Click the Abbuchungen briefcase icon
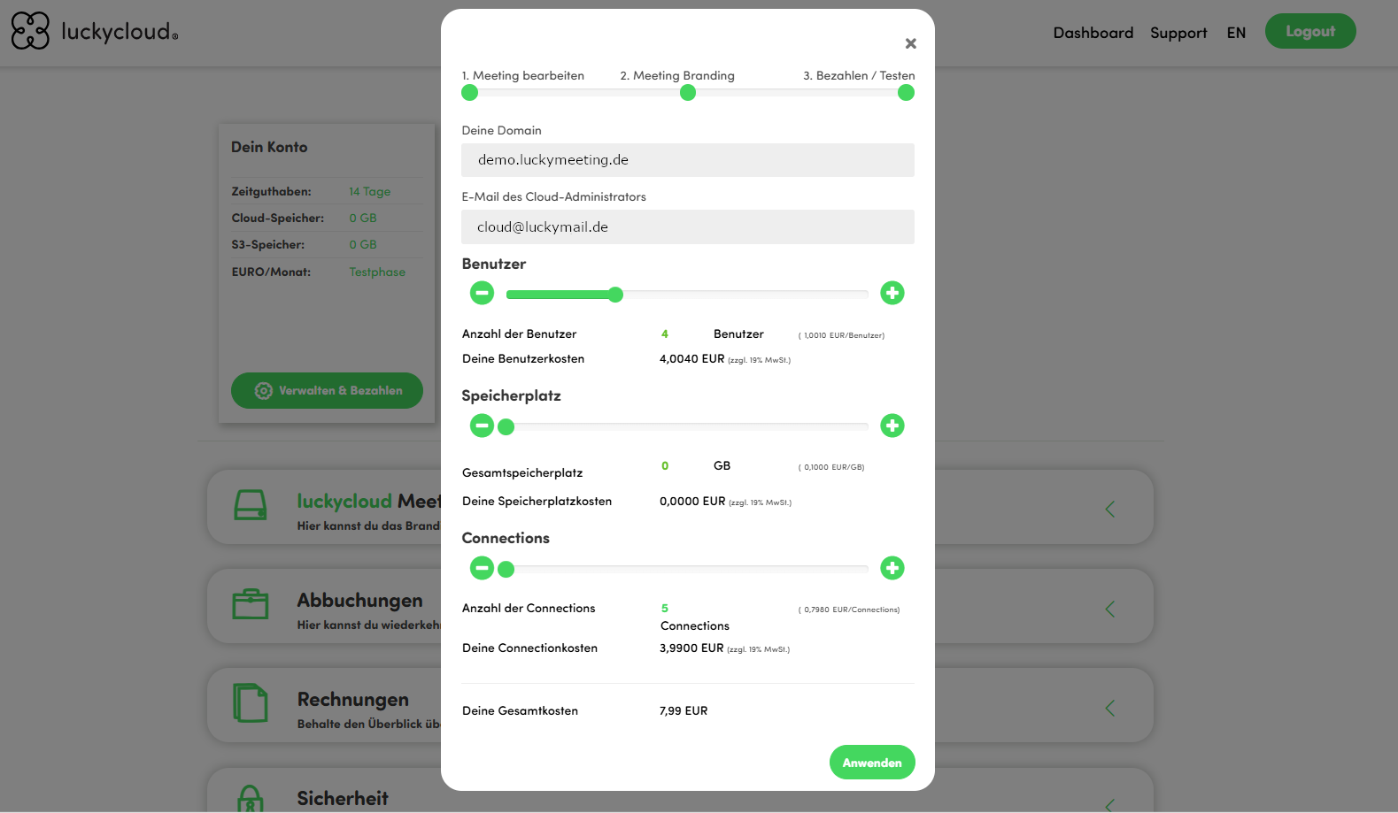1398x813 pixels. point(250,604)
